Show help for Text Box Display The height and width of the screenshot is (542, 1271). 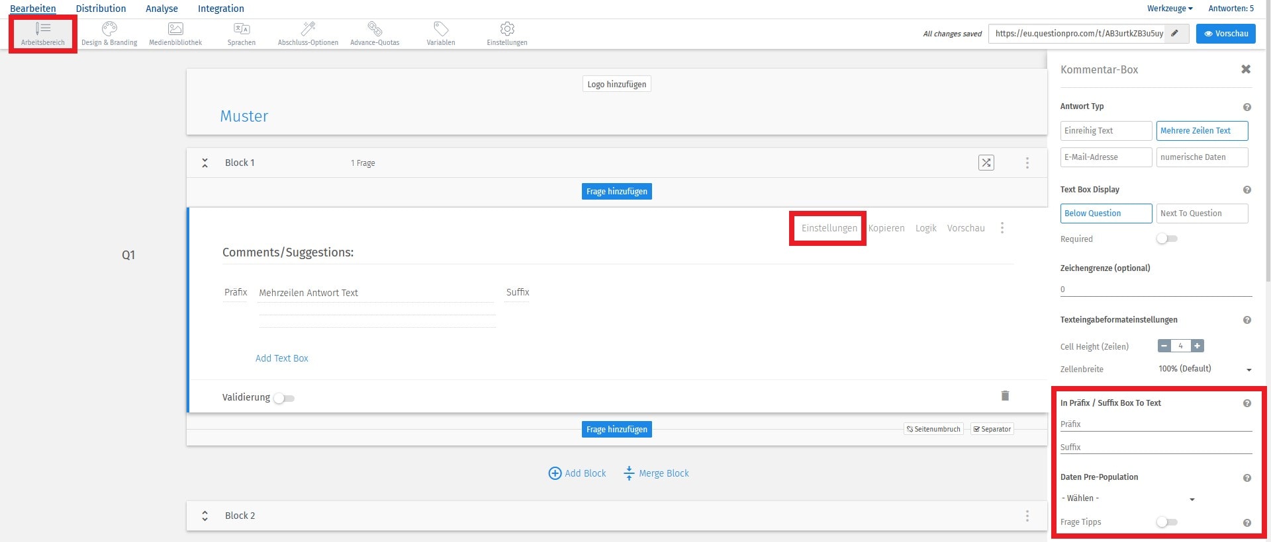tap(1247, 190)
